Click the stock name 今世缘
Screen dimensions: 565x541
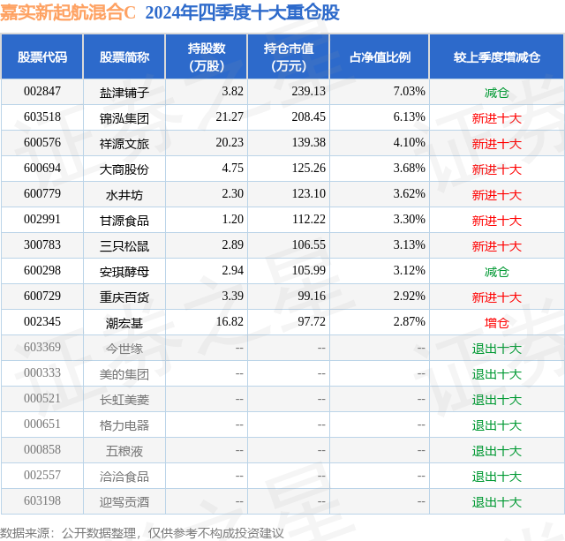click(x=124, y=349)
